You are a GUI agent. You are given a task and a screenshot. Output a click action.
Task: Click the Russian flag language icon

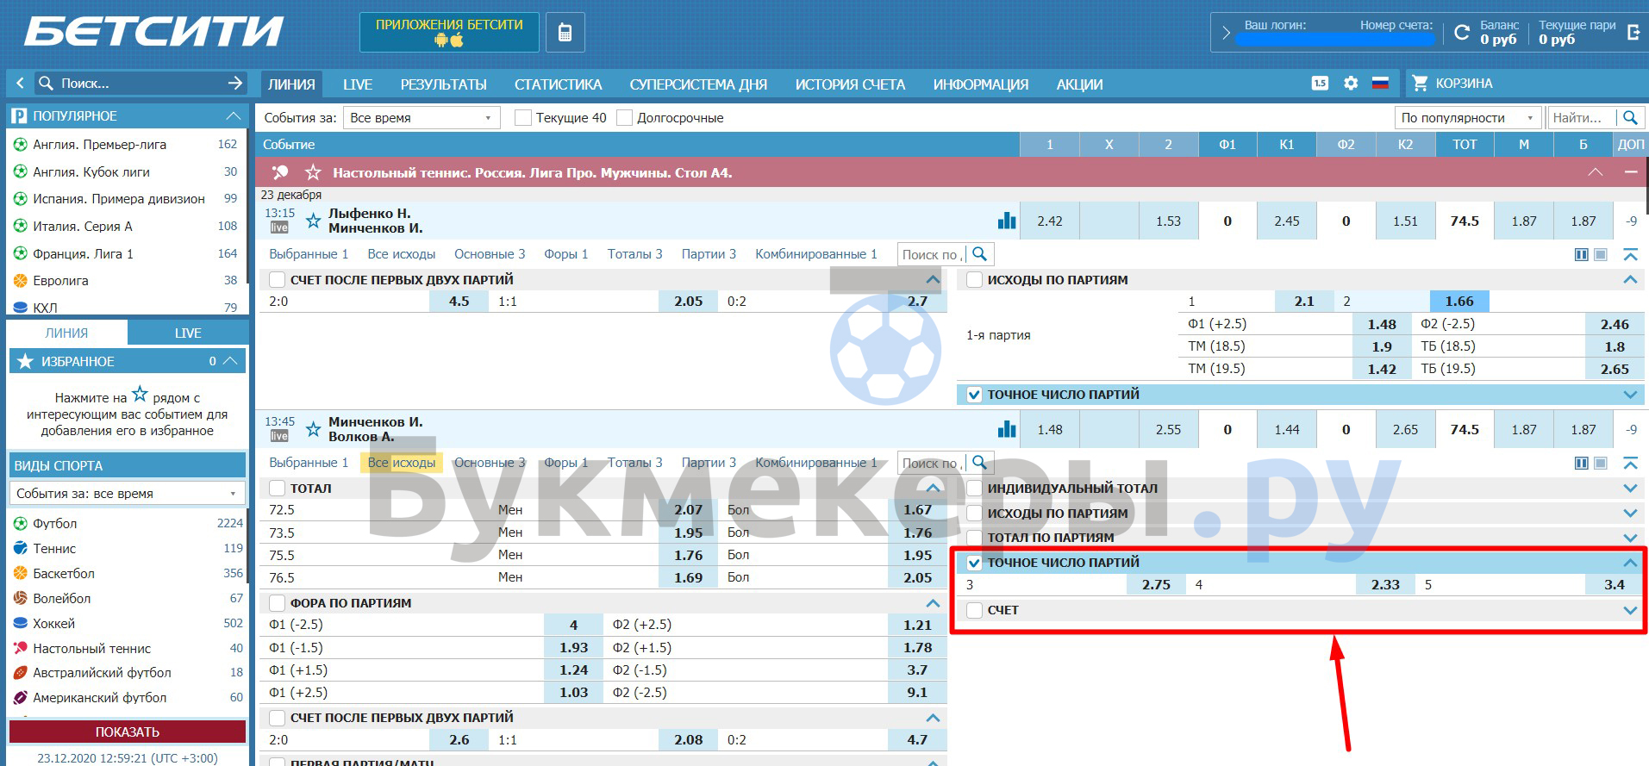pyautogui.click(x=1380, y=84)
